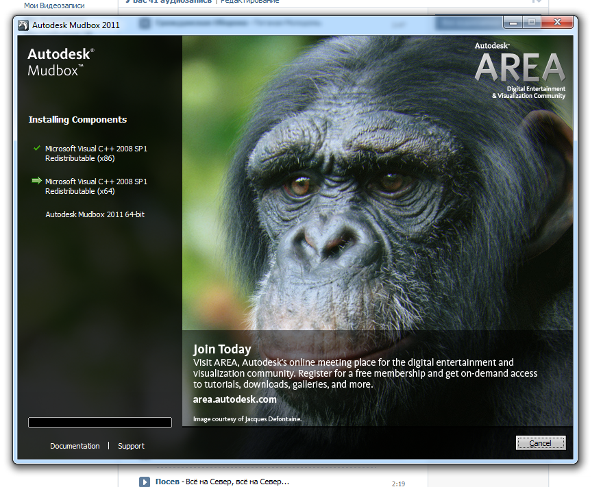The image size is (614, 487).
Task: Select the Visual C++ 2008 SP1 (x86) item
Action: click(x=96, y=153)
